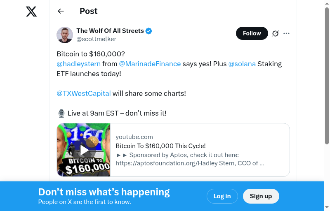Follow The Wolf Of All Streets
Image resolution: width=330 pixels, height=211 pixels.
pos(252,33)
